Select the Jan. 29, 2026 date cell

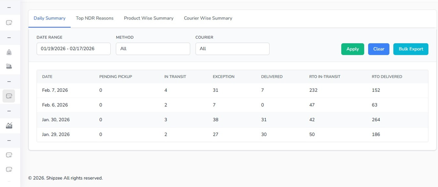point(56,134)
